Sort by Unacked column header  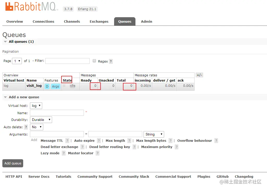[x=106, y=81]
